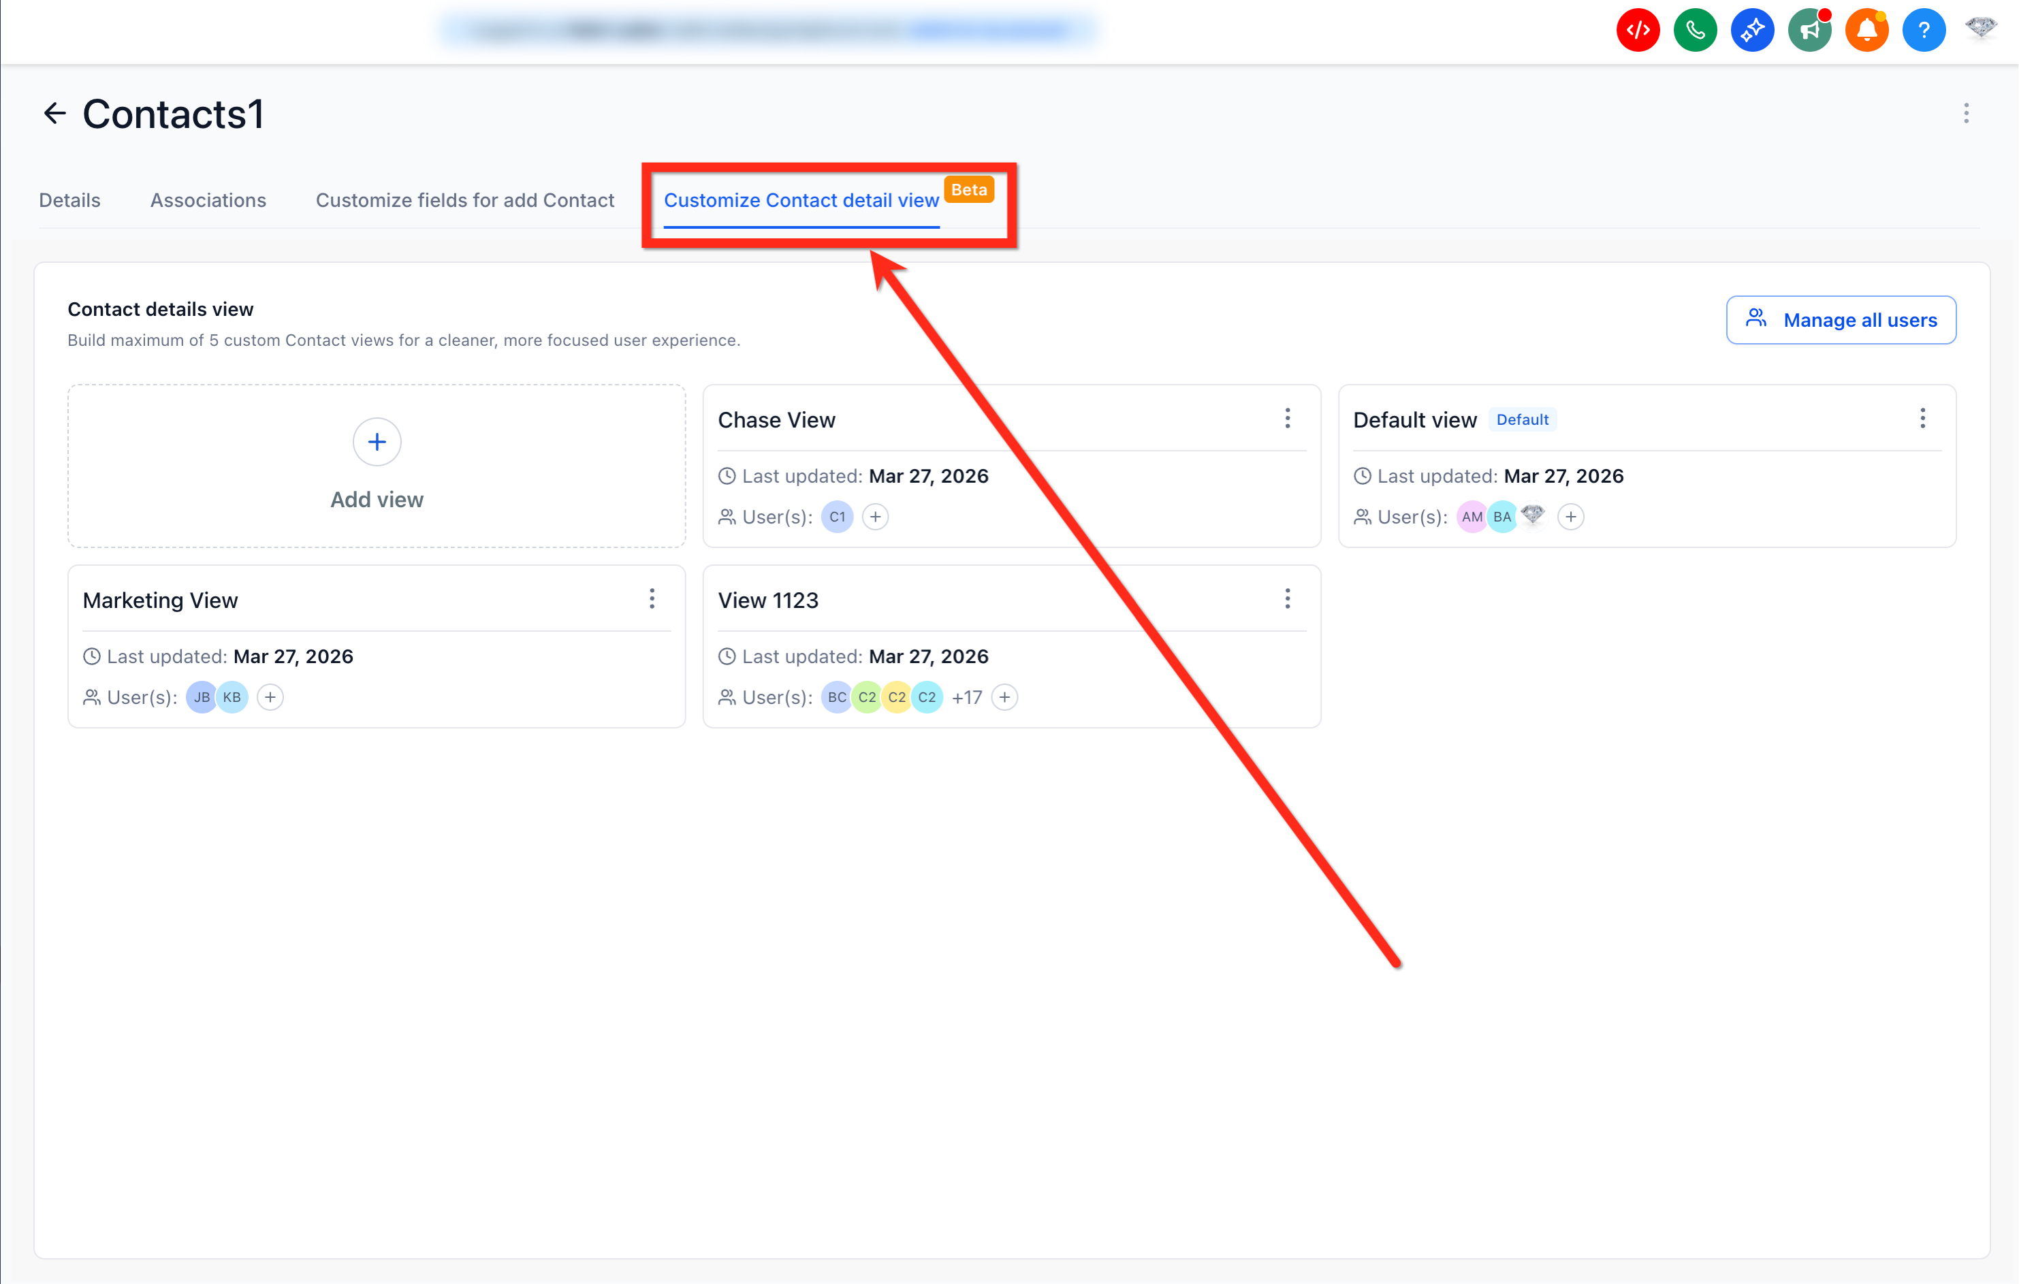Click the JB avatar in Marketing View

(202, 696)
